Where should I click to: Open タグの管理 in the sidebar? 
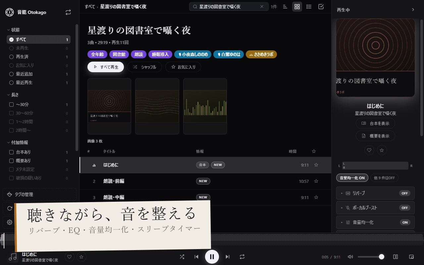pyautogui.click(x=39, y=194)
